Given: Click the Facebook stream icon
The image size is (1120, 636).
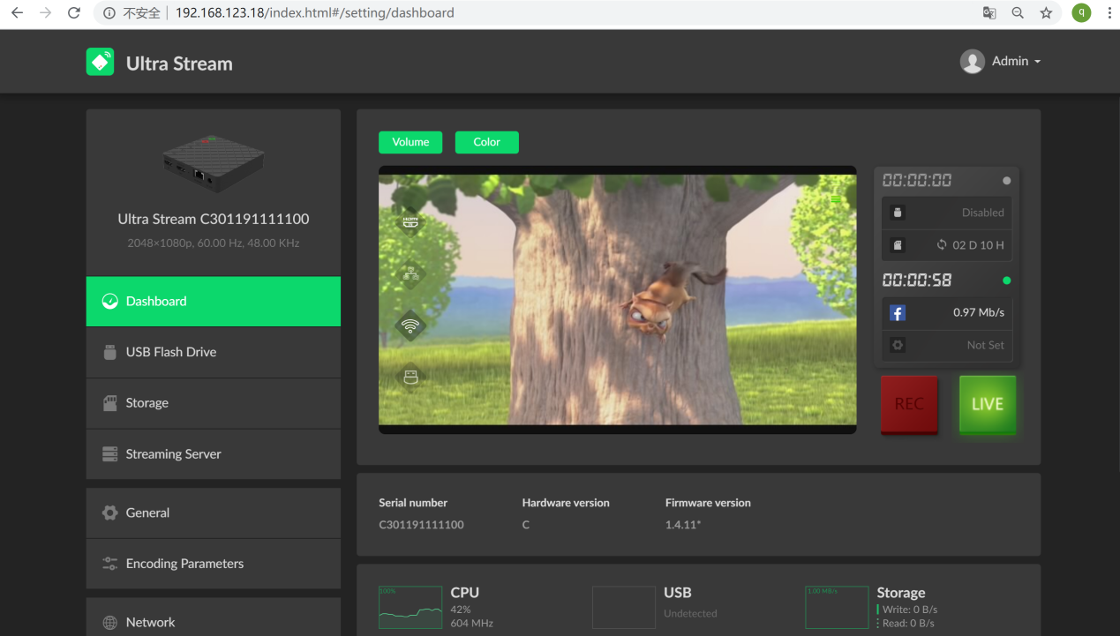Looking at the screenshot, I should (898, 313).
